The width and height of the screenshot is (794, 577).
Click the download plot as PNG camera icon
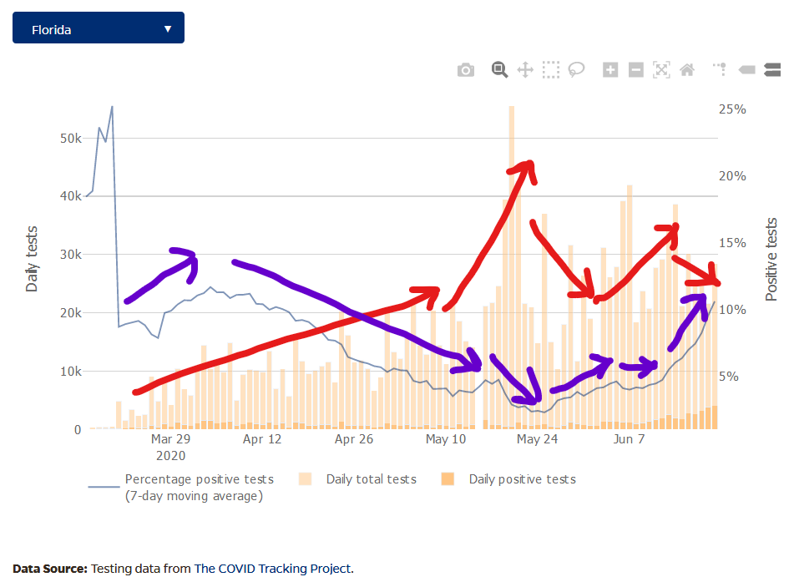point(466,70)
